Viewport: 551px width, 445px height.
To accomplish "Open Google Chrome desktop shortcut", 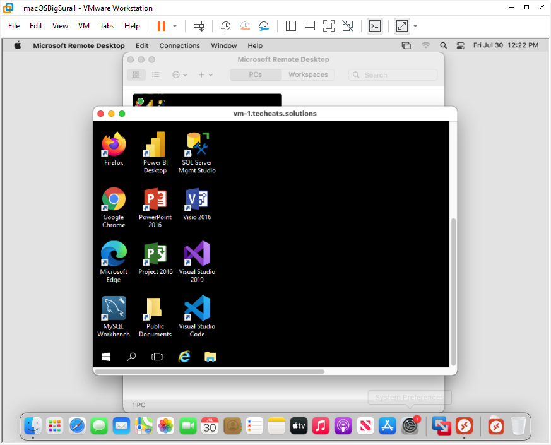I will (114, 208).
